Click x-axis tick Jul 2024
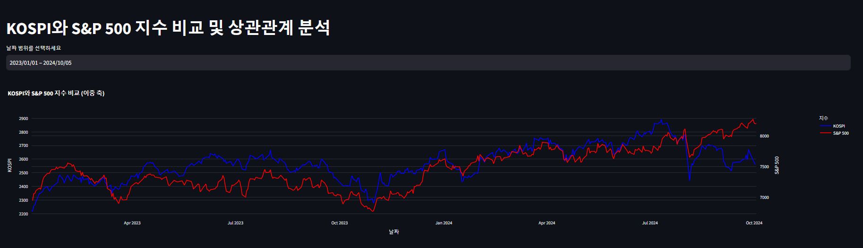Viewport: 863px width, 248px height. [650, 223]
